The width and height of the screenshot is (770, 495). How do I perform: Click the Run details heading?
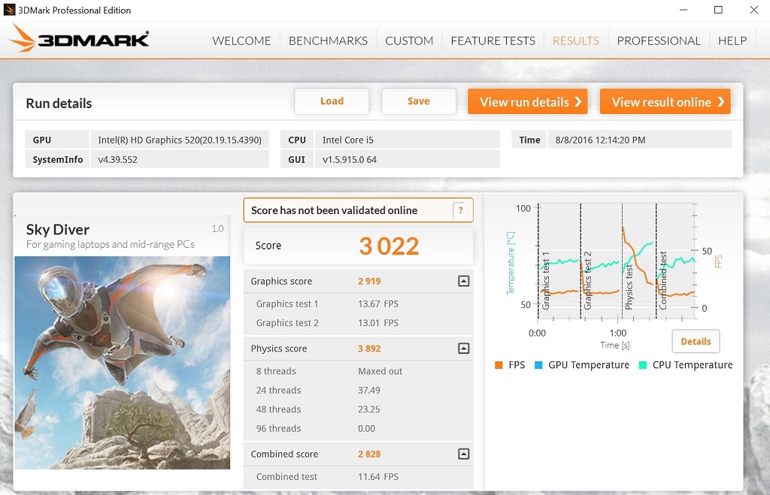point(59,104)
